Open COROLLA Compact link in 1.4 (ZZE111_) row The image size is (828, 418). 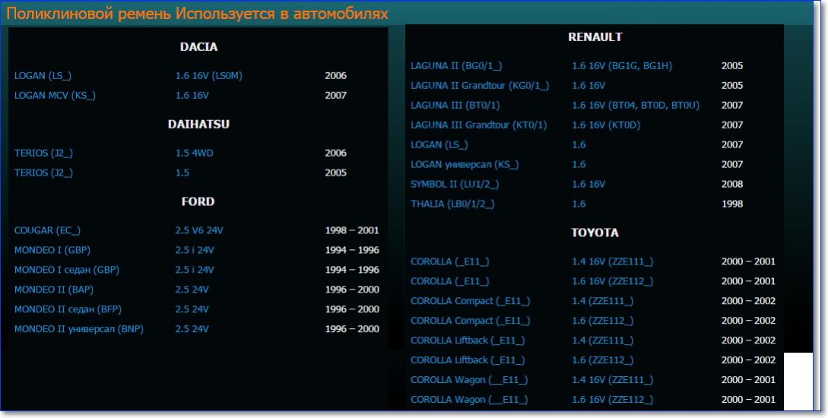(x=471, y=301)
